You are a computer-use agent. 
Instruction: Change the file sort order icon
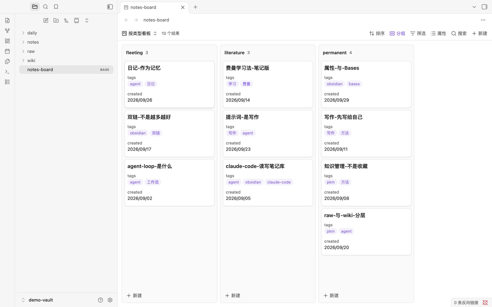[66, 21]
